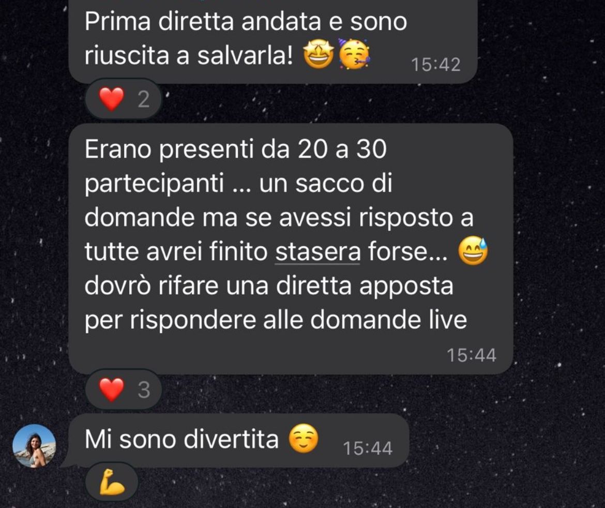
Task: Tap the text 'domande live' in message
Action: click(388, 320)
